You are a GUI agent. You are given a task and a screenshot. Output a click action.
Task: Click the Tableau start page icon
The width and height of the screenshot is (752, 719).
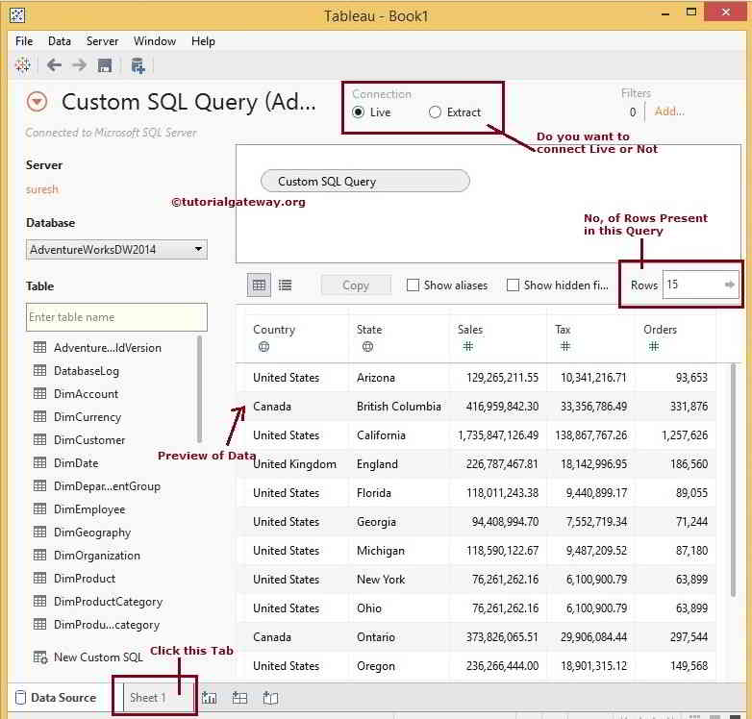22,65
